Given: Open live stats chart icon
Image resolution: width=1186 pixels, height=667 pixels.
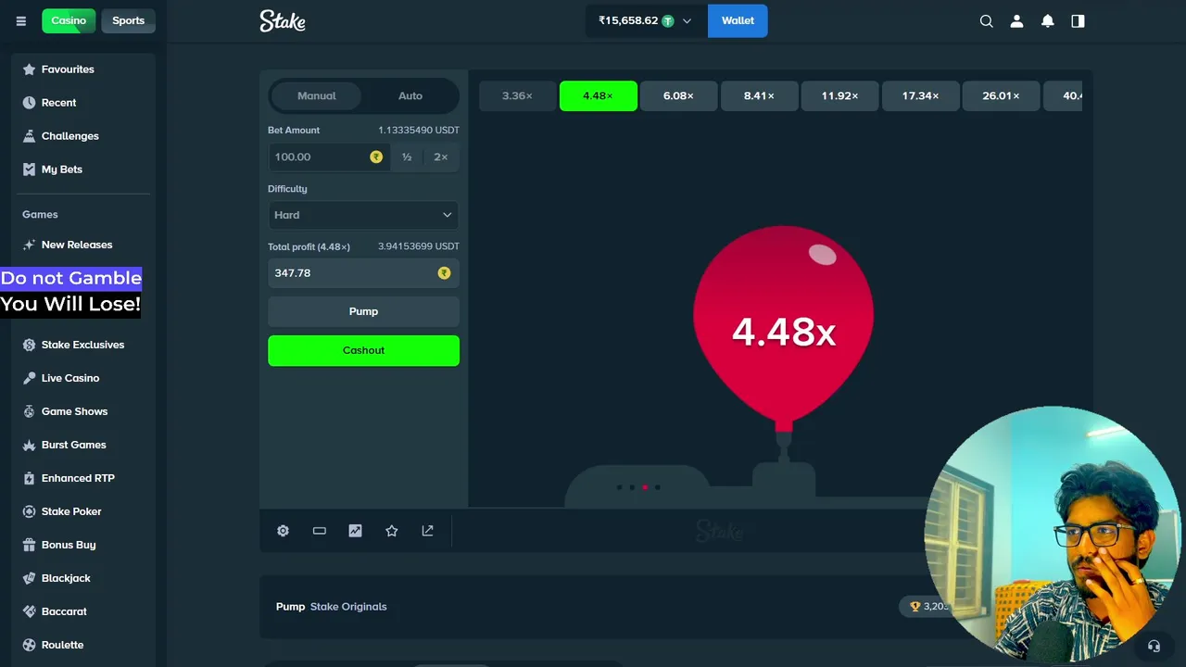Looking at the screenshot, I should tap(356, 531).
